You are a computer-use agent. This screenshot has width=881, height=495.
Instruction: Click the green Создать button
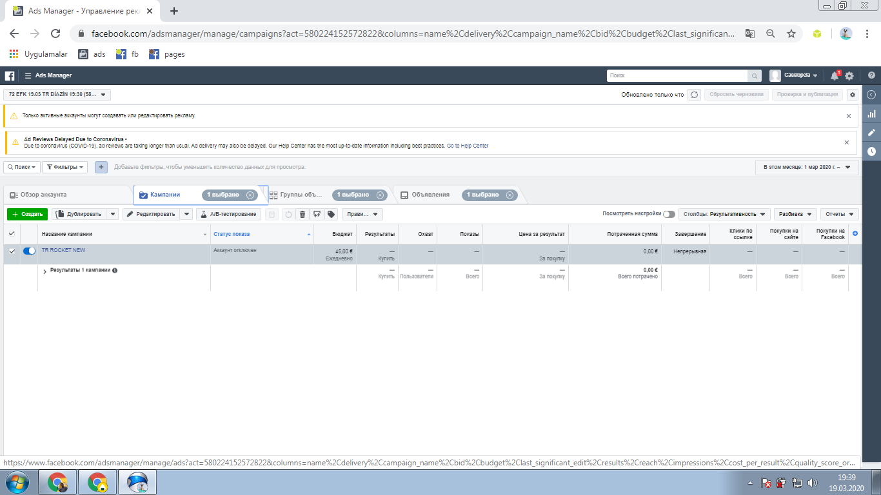coord(27,214)
